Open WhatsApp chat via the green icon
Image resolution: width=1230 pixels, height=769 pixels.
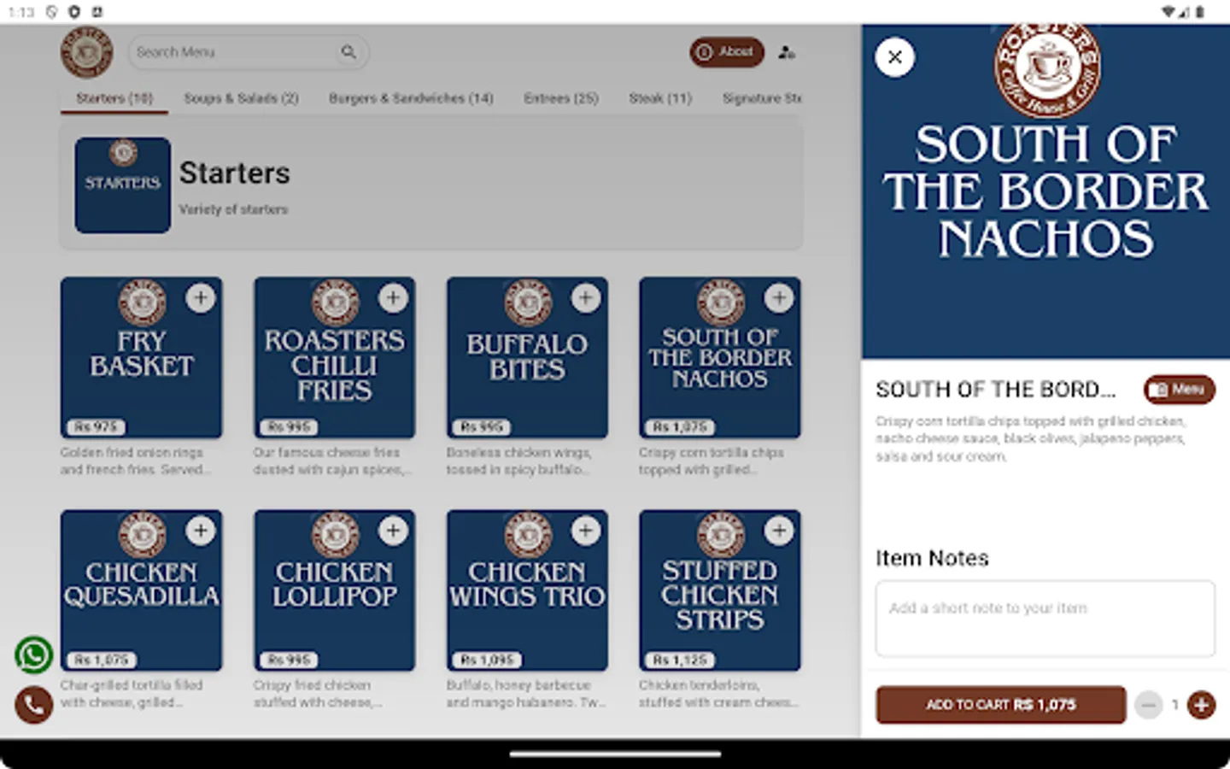pyautogui.click(x=33, y=654)
